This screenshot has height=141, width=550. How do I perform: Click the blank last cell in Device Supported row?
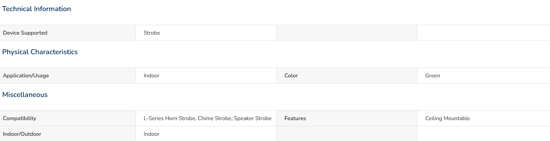click(x=484, y=33)
